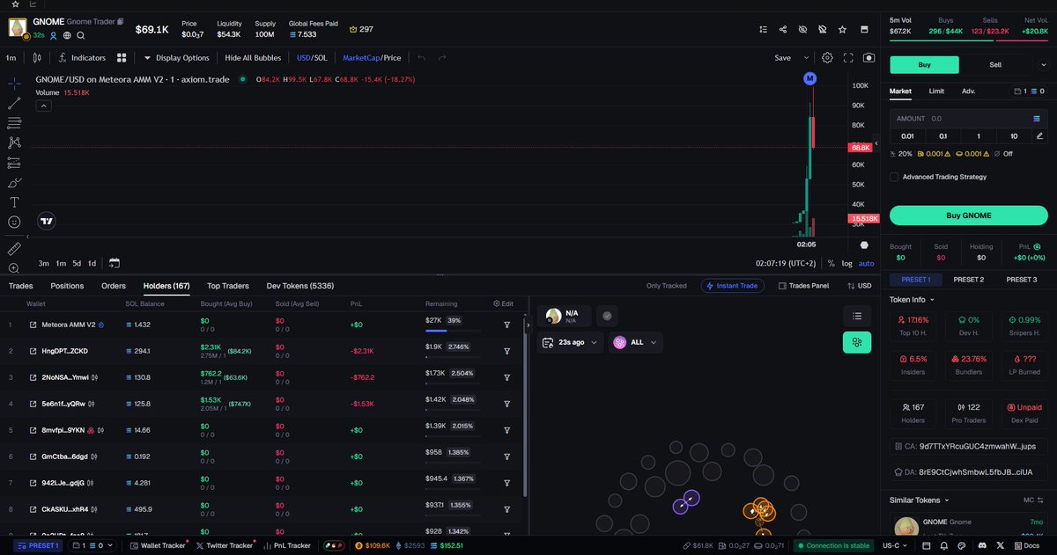Click Hide All Bubbles

253,58
